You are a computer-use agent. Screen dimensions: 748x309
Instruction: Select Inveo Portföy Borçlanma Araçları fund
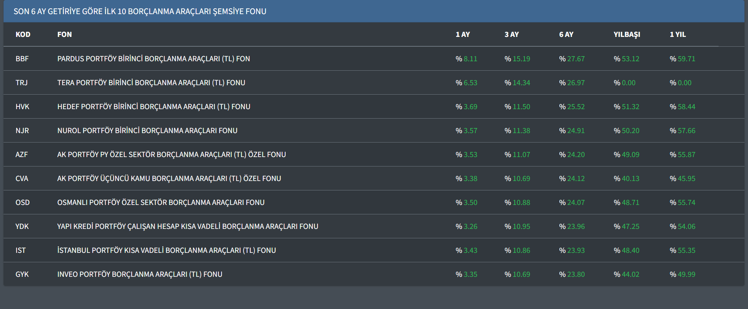tap(139, 274)
